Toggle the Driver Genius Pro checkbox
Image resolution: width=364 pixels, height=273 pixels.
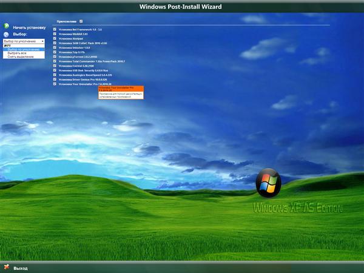[x=55, y=79]
